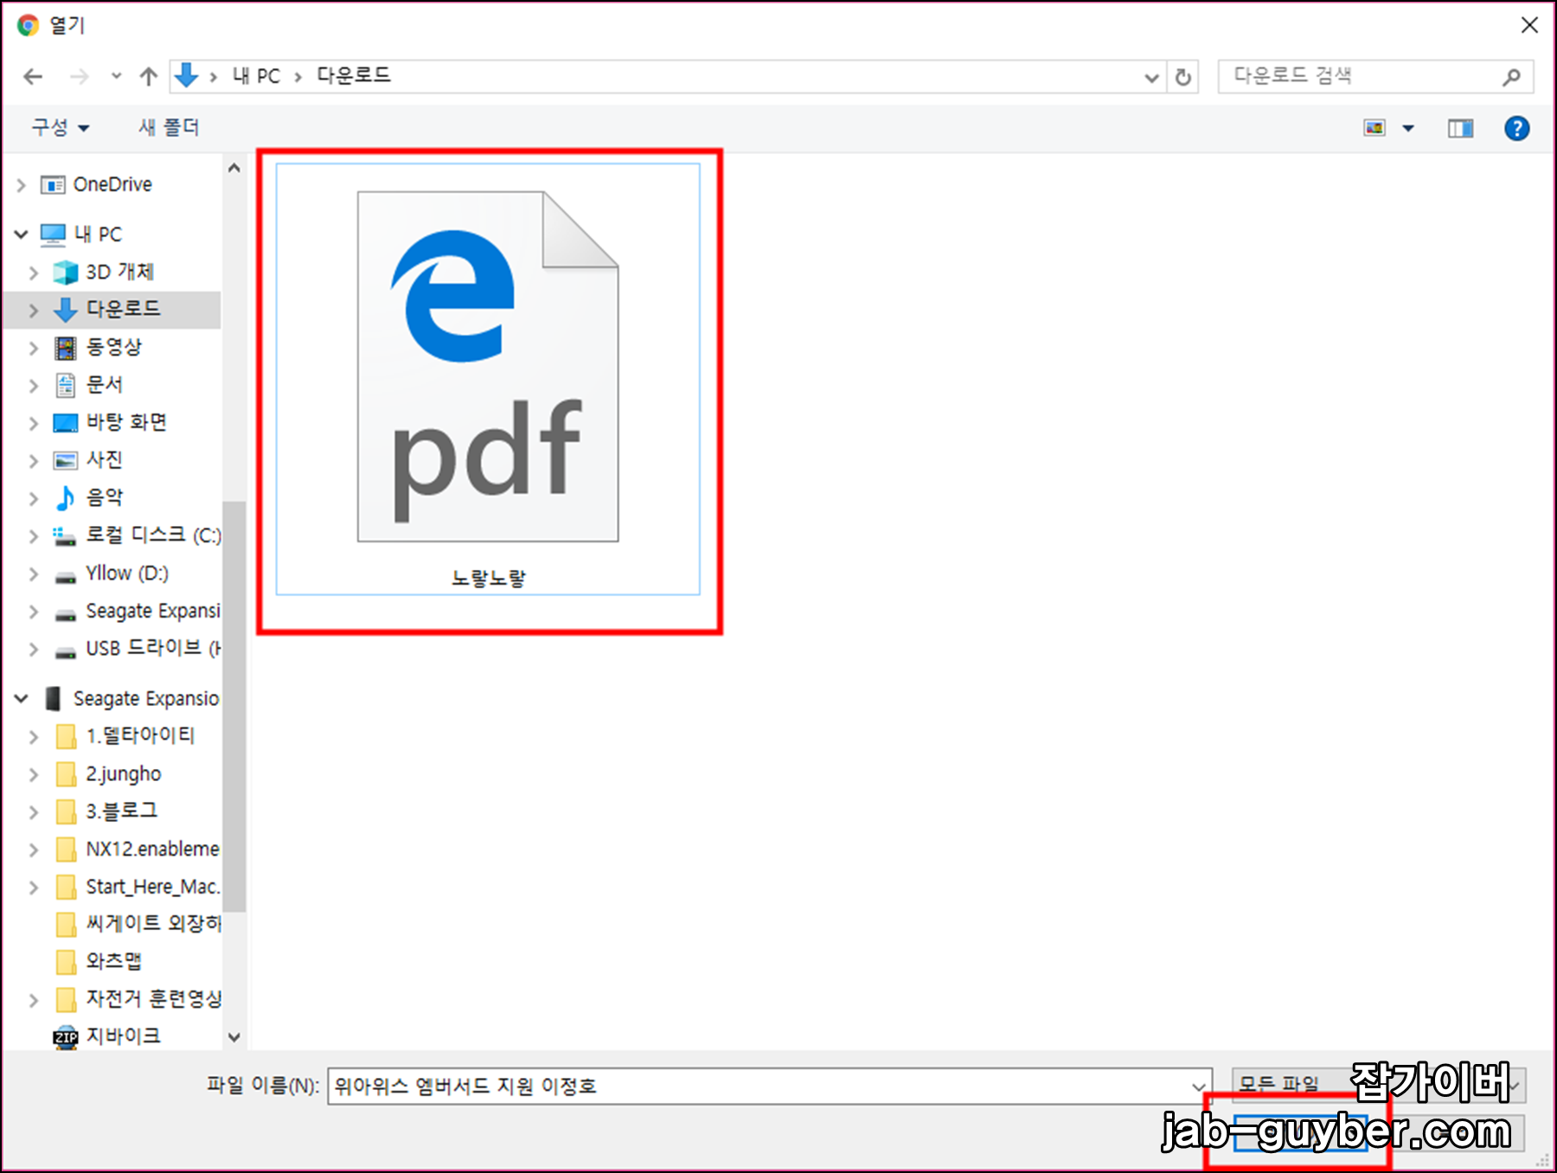1557x1173 pixels.
Task: Select 'Seagate Expansi' drive under 내 PC
Action: tap(153, 611)
